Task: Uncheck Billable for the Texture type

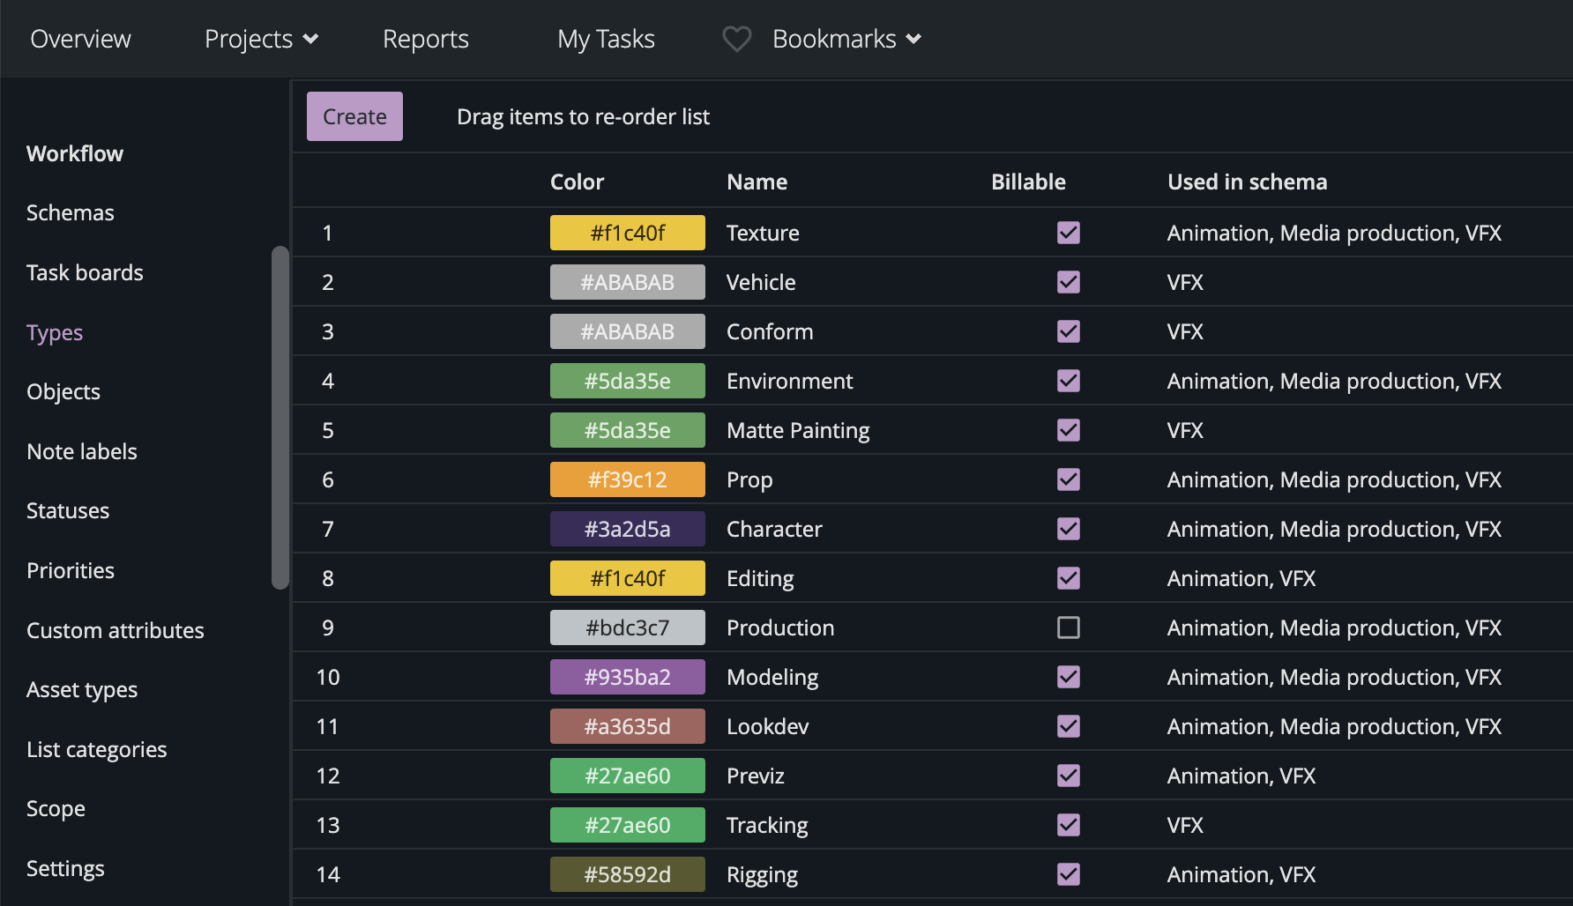Action: point(1068,233)
